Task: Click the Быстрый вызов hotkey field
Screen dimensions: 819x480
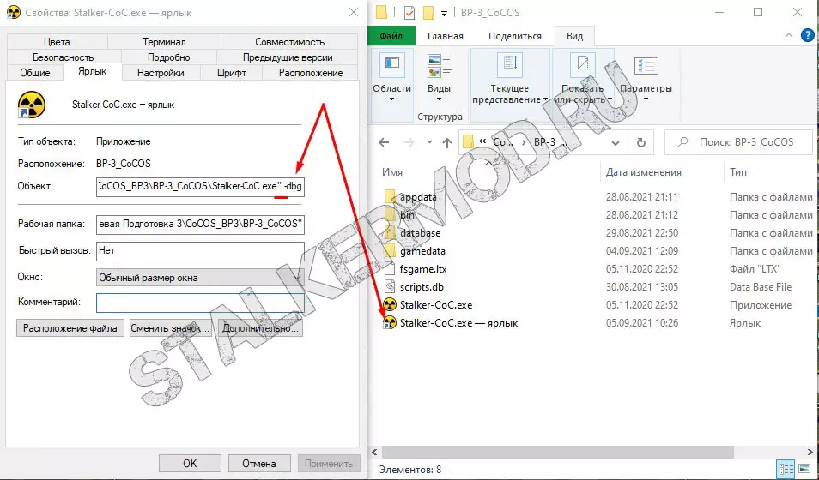Action: click(x=201, y=251)
